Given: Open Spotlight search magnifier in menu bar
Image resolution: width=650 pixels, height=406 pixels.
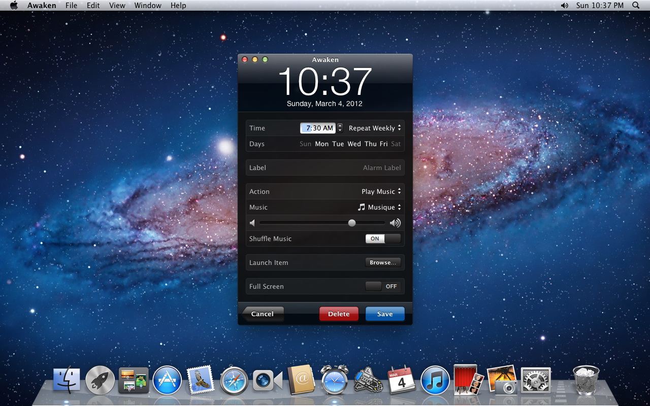Looking at the screenshot, I should 636,6.
